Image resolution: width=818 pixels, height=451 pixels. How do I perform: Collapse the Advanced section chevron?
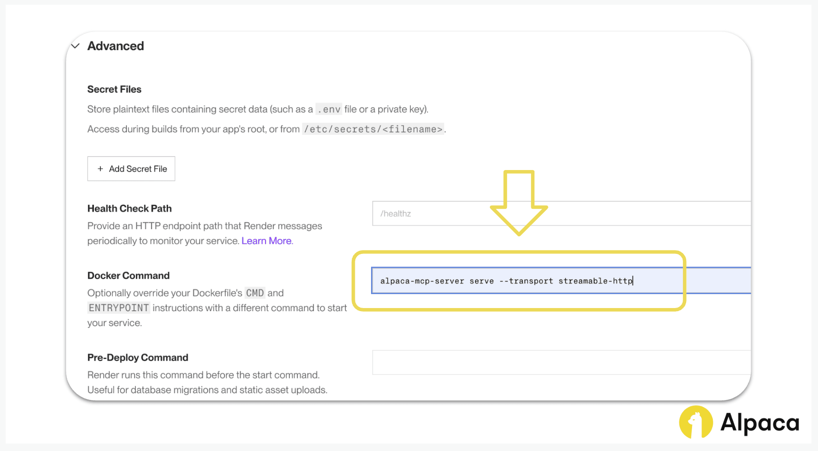pos(75,46)
